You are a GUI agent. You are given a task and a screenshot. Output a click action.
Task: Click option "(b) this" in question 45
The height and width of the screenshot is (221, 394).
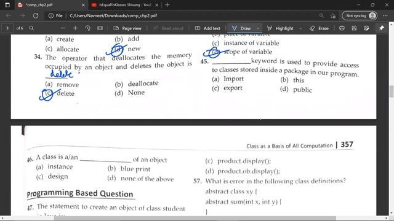[x=292, y=80]
